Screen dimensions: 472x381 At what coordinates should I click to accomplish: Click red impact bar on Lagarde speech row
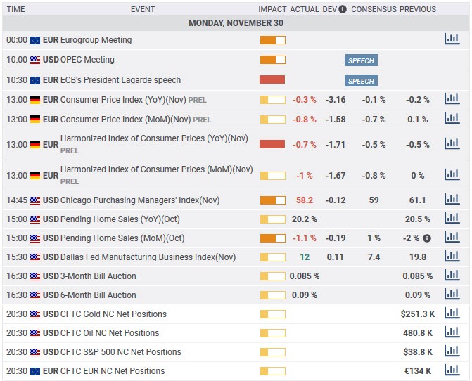tap(272, 79)
